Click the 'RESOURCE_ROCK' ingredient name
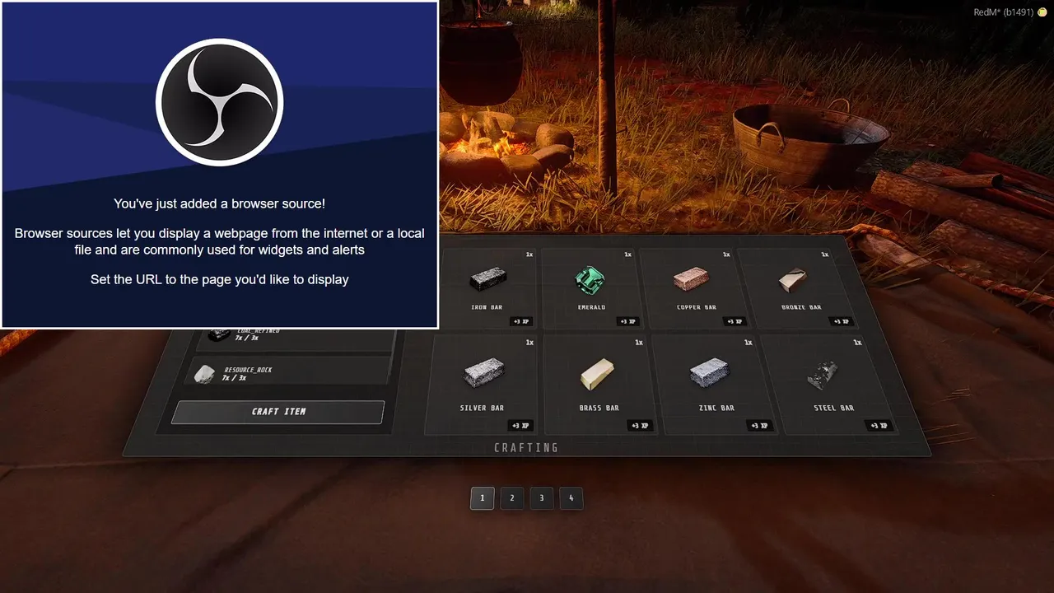The height and width of the screenshot is (593, 1054). point(248,370)
